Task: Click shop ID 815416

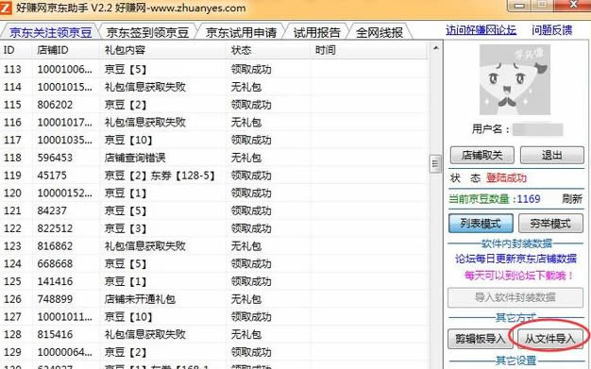Action: tap(55, 335)
